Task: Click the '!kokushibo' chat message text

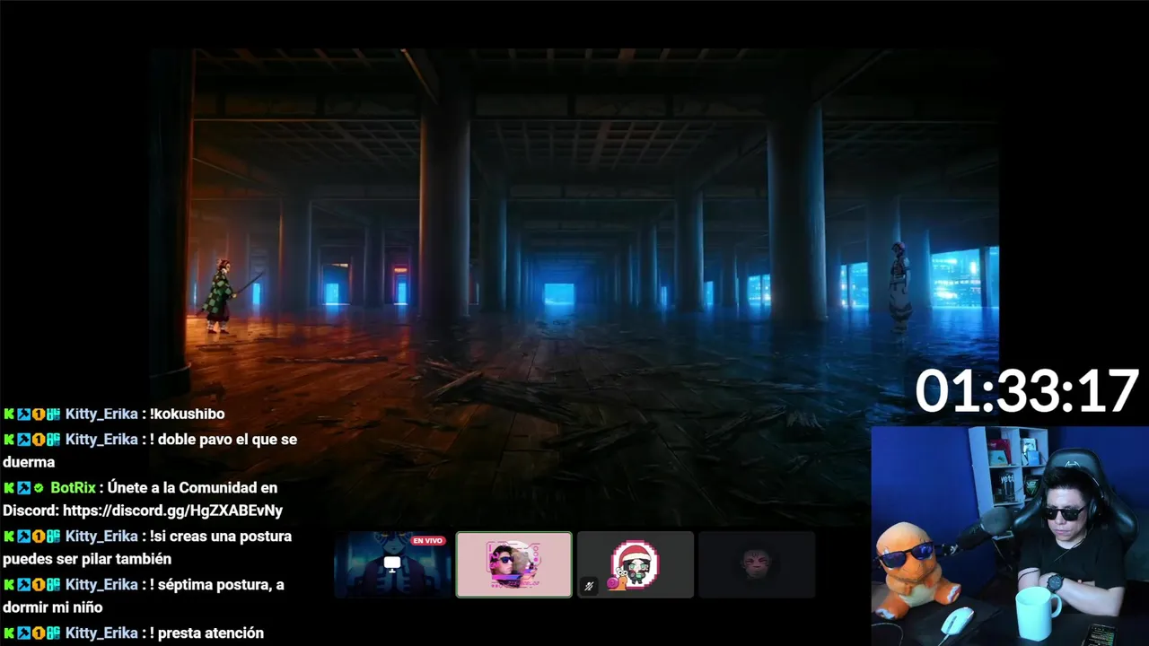Action: tap(188, 415)
